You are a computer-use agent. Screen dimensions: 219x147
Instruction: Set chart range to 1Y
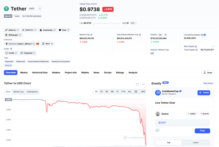click(x=117, y=92)
